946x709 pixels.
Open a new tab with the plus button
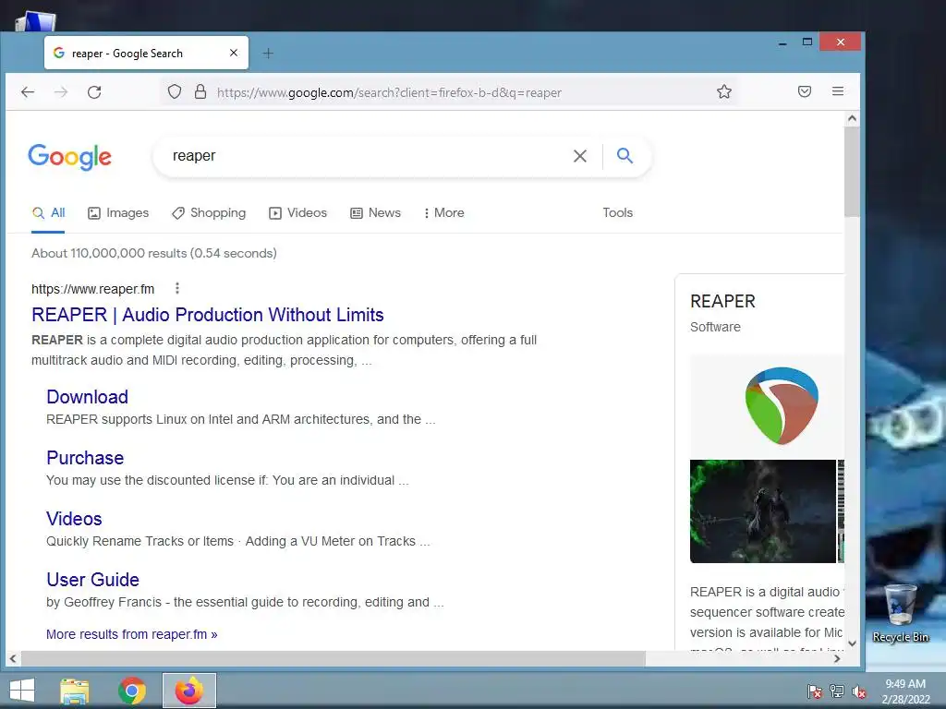coord(268,54)
